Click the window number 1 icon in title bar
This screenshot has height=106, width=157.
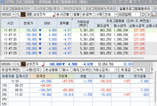coord(2,2)
